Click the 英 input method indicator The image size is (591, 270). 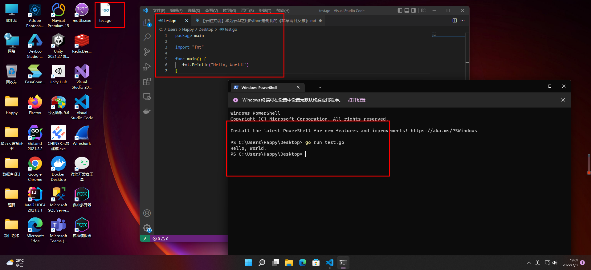point(537,263)
